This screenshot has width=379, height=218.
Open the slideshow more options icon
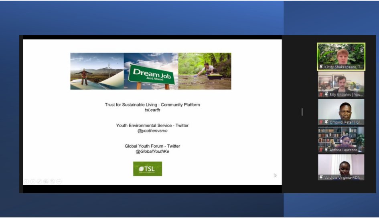[x=59, y=181]
